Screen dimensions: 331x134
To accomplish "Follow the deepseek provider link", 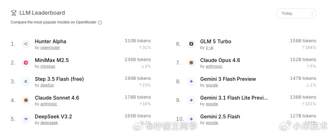I will [x=49, y=123].
